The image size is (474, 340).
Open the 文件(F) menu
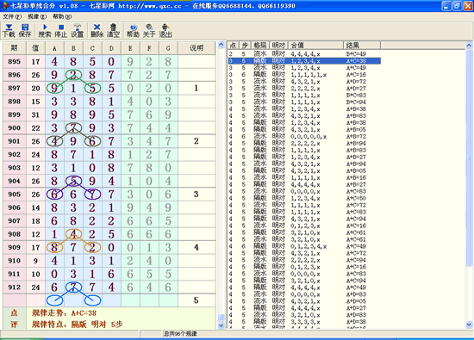[12, 16]
